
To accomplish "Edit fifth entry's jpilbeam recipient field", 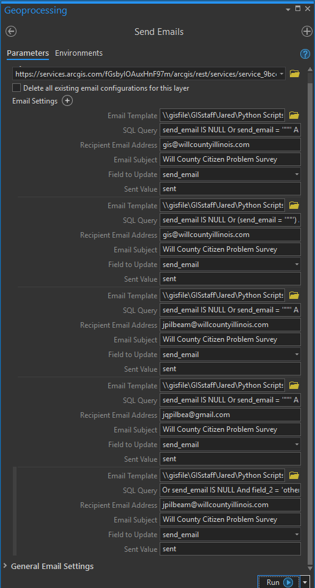I will (230, 505).
